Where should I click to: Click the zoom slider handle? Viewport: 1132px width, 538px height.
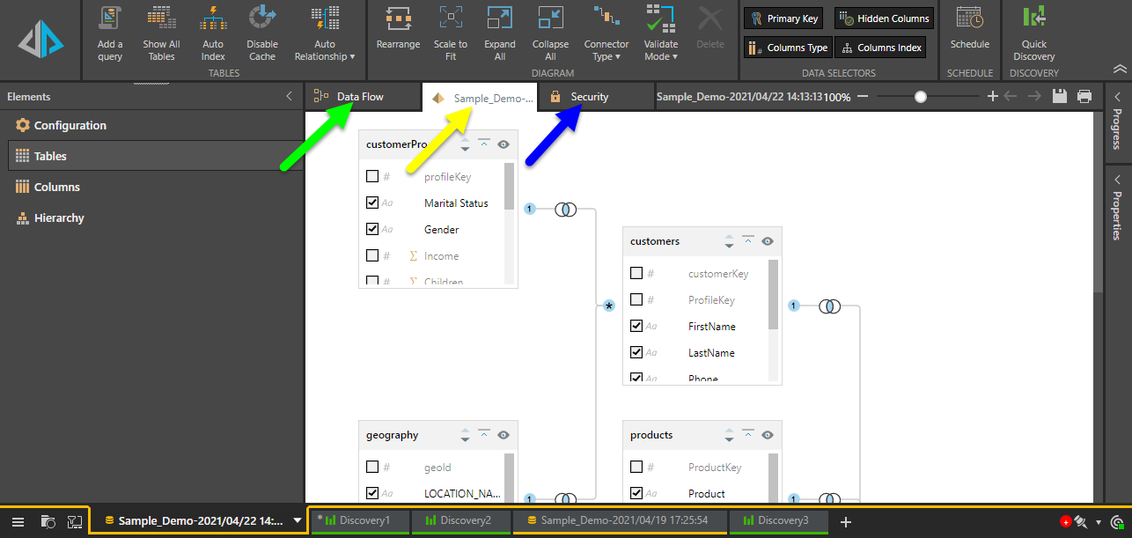tap(921, 97)
